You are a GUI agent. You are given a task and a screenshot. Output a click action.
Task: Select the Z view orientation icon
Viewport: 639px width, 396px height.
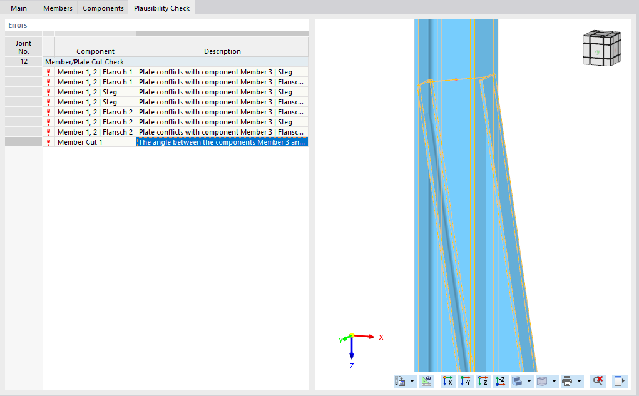click(483, 381)
